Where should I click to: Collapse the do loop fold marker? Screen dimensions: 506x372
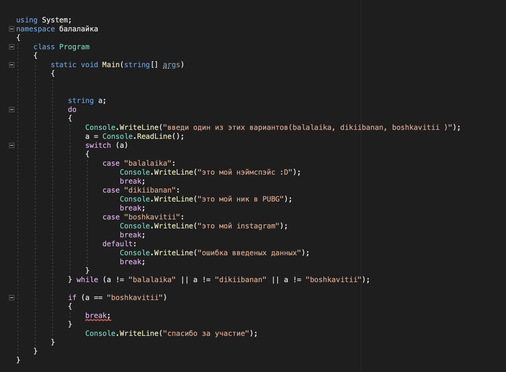point(12,110)
